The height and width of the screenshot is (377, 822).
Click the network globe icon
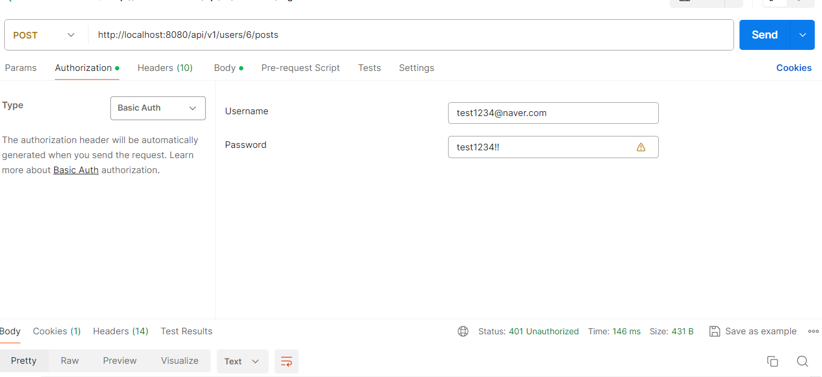click(x=463, y=331)
